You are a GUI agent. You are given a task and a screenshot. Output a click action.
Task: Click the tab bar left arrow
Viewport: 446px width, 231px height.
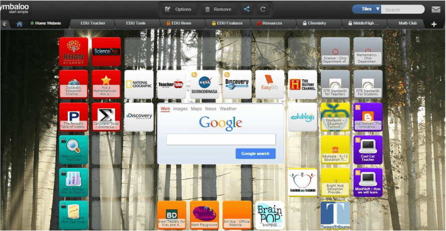pyautogui.click(x=4, y=24)
